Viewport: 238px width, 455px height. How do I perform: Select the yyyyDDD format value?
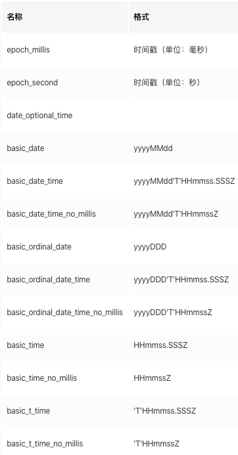(x=150, y=247)
